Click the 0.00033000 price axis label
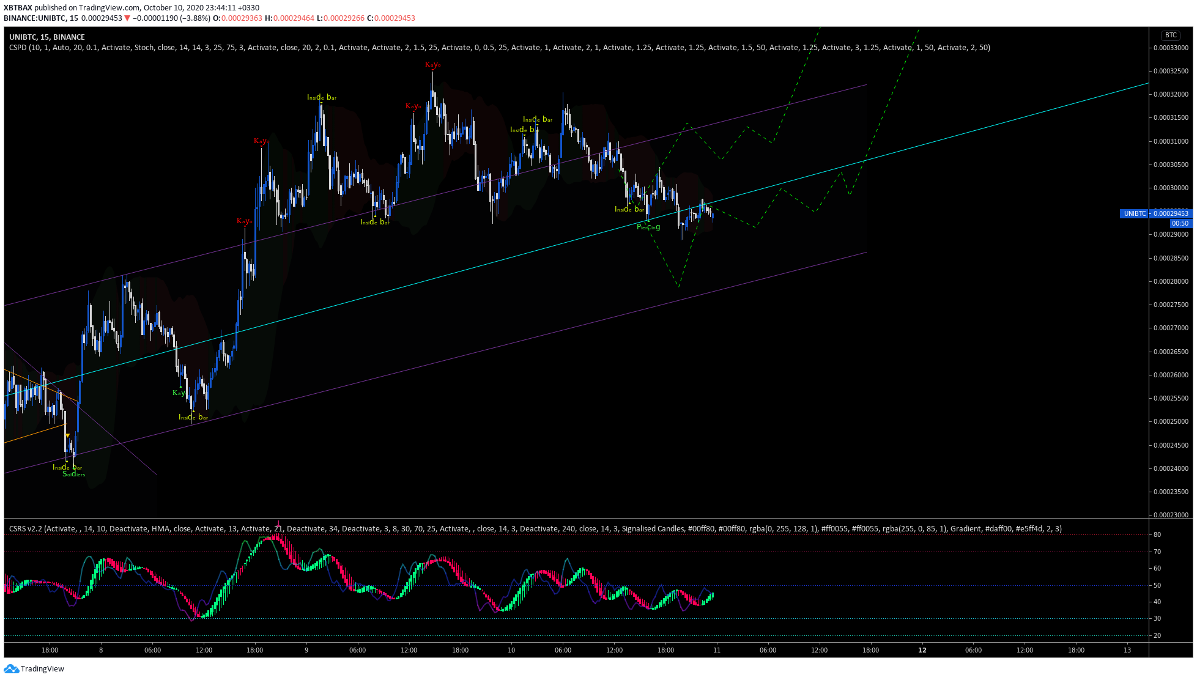Image resolution: width=1197 pixels, height=680 pixels. coord(1171,48)
